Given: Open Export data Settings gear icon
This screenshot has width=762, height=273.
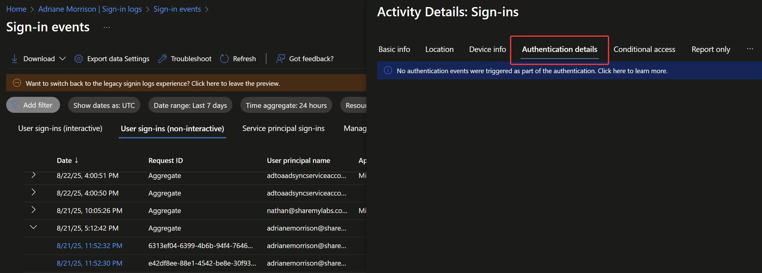Looking at the screenshot, I should [79, 59].
